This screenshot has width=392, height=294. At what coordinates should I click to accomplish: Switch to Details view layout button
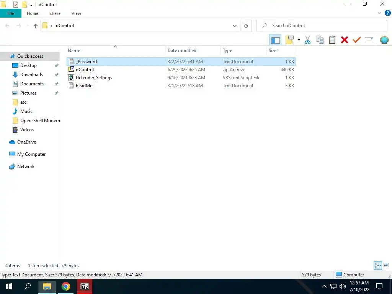pyautogui.click(x=378, y=265)
